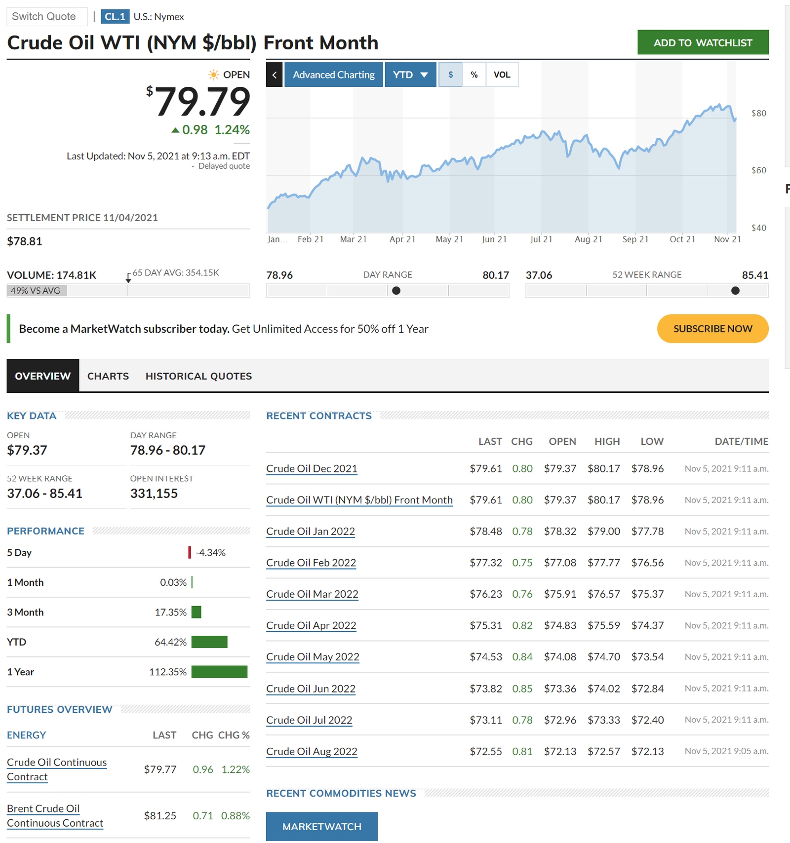
Task: Click the 49% VS AVG volume bar
Action: [37, 291]
